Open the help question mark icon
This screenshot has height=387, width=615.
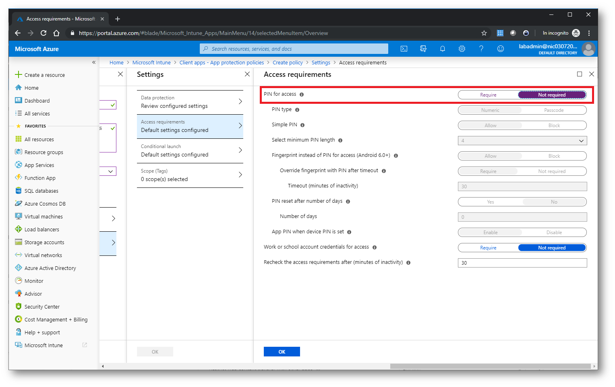click(x=481, y=49)
